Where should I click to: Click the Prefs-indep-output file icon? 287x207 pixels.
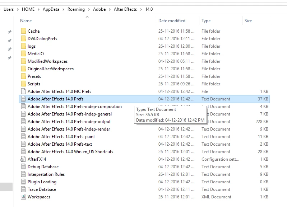(23, 121)
